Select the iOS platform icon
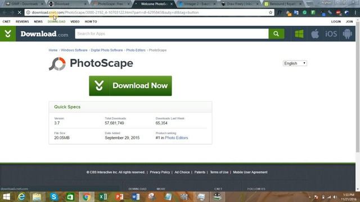This screenshot has height=202, width=360. point(331,34)
